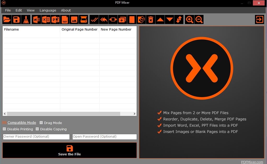The height and width of the screenshot is (164, 267).
Task: Click the Save the File button
Action: (69, 150)
